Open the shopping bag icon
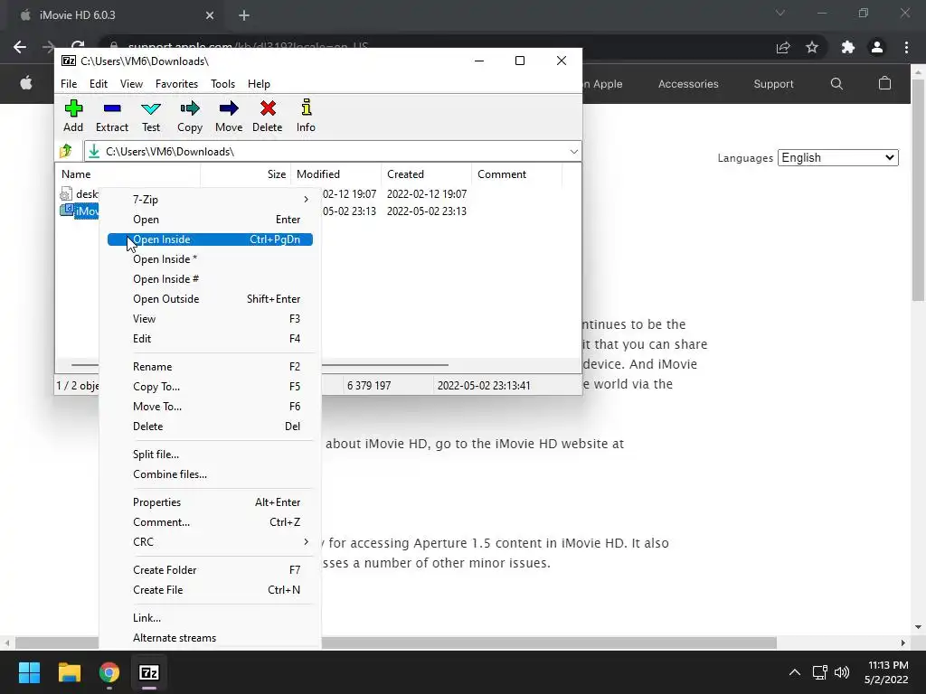This screenshot has width=926, height=694. click(884, 83)
